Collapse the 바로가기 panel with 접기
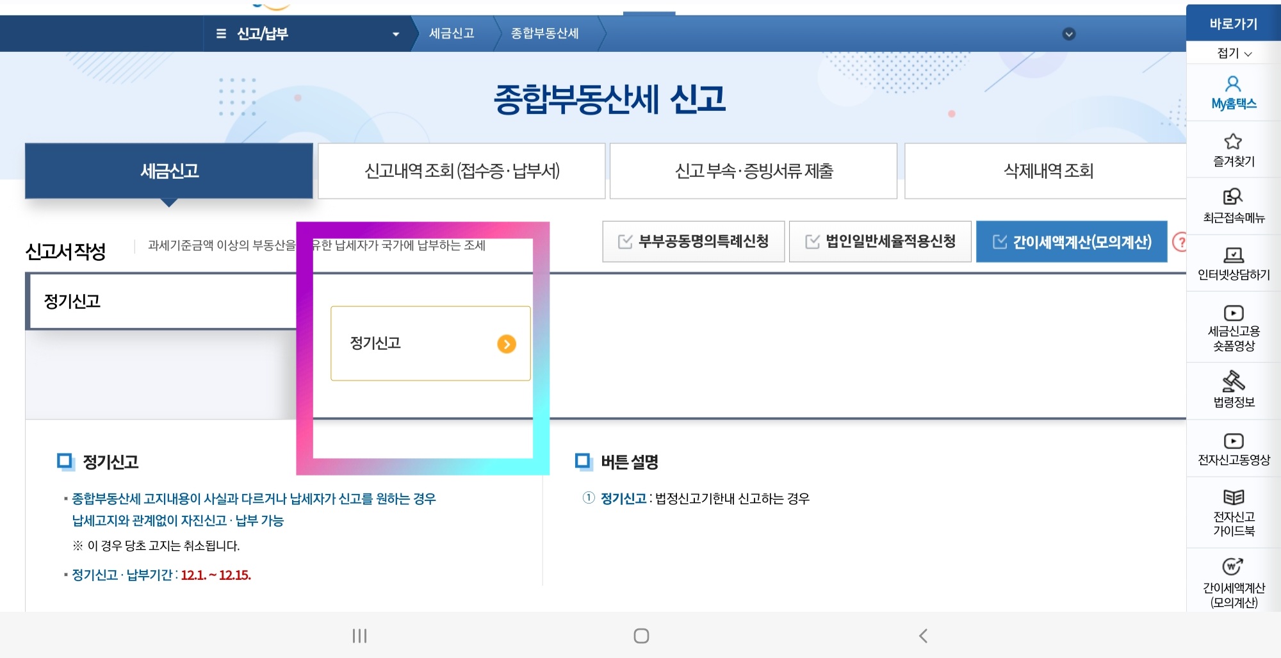 (x=1234, y=53)
